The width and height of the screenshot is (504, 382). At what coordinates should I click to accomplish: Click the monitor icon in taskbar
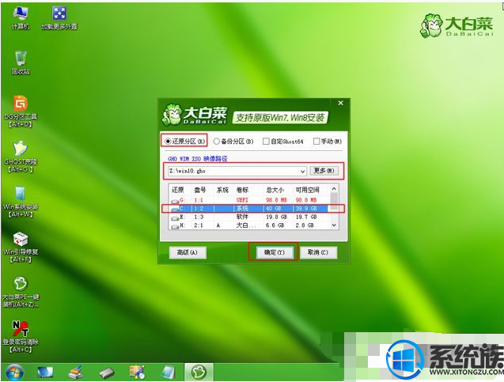pos(45,373)
